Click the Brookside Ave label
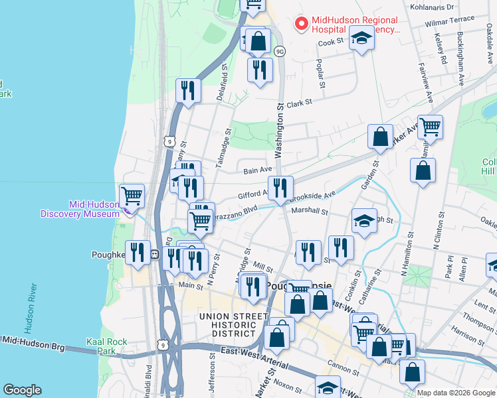This screenshot has height=398, width=497. (312, 196)
